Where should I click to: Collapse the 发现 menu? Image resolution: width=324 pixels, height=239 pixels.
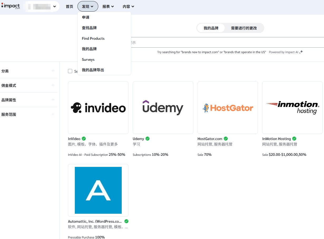88,7
